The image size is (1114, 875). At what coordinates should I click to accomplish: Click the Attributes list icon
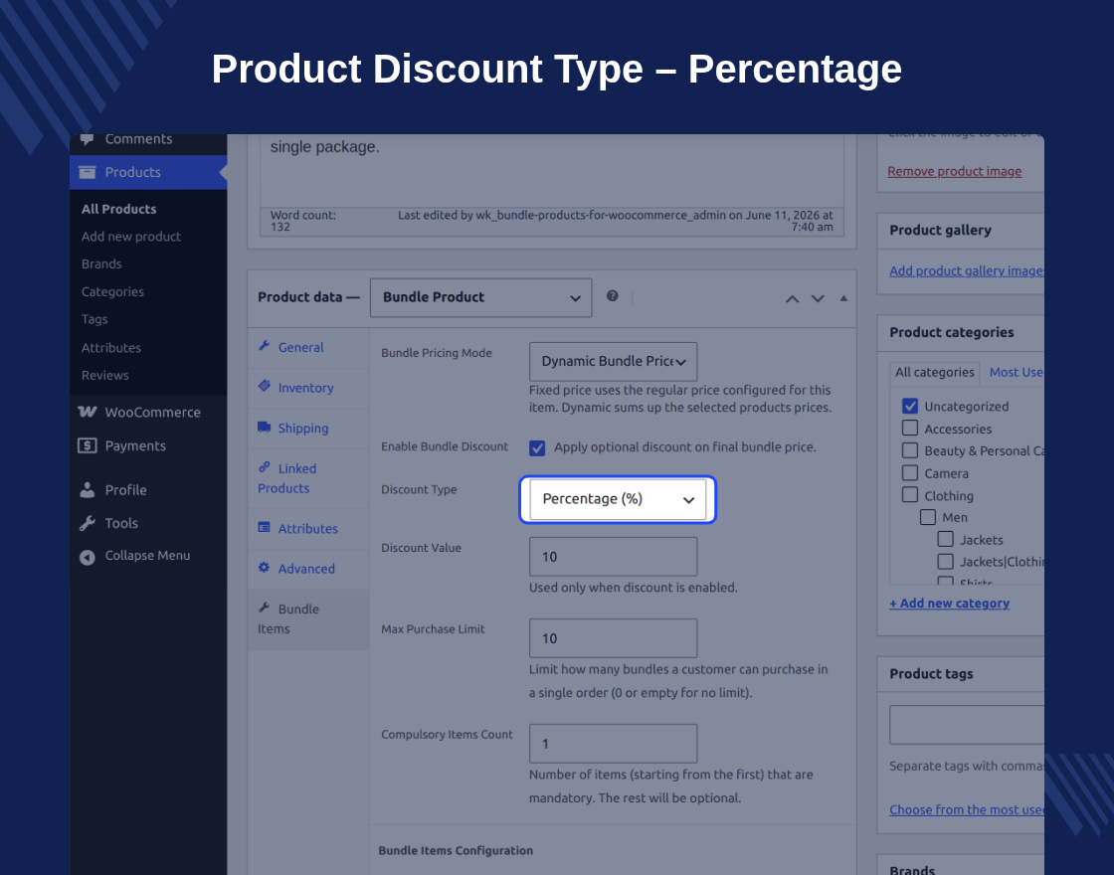[265, 527]
